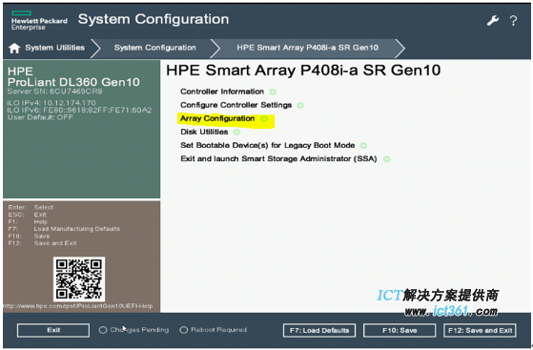Select HPE Smart Array P408i-a SR Gen10 breadcrumb

click(x=307, y=48)
